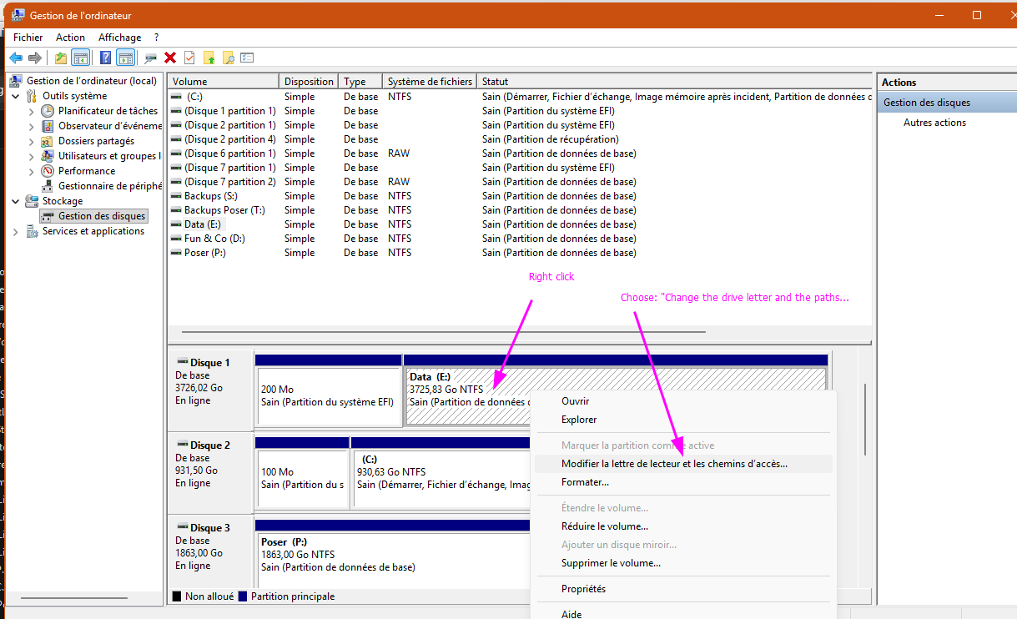This screenshot has width=1017, height=619.
Task: Select the Utilisateurs et groupes people icon
Action: point(48,156)
